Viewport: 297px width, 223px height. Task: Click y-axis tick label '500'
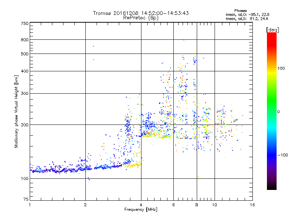click(x=25, y=54)
